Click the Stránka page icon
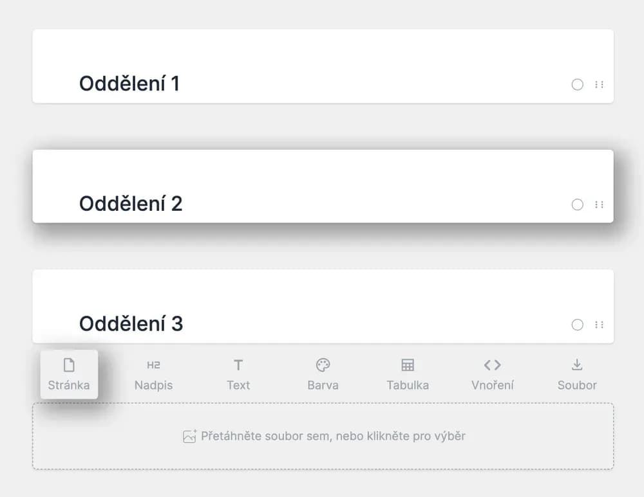Screen dimensions: 644x497 coord(69,365)
